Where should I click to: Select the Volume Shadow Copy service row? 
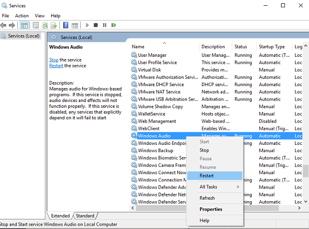click(160, 106)
